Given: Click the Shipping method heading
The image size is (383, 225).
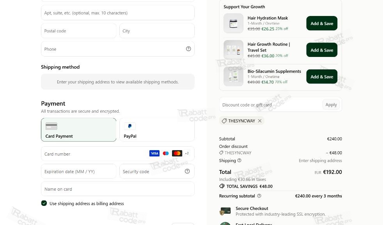Looking at the screenshot, I should pos(60,67).
